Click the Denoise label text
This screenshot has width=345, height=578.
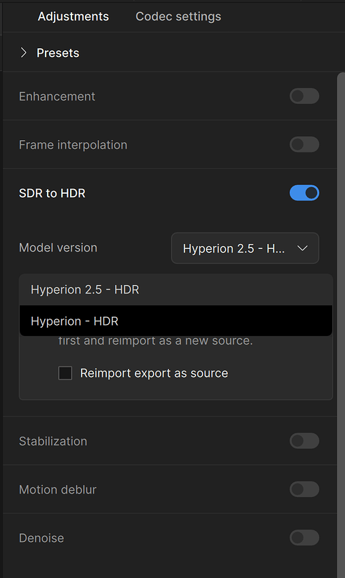42,538
